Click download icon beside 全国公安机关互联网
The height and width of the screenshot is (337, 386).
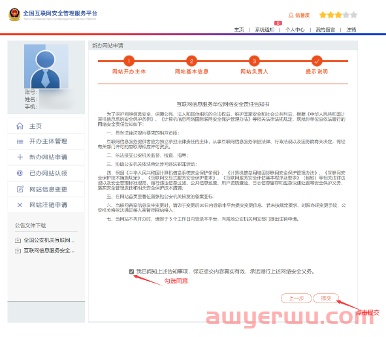18,240
